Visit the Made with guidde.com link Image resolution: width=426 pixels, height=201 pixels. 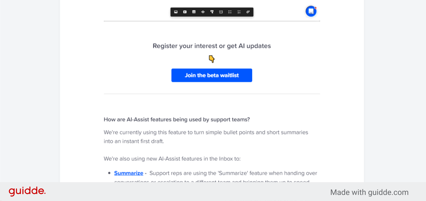(370, 192)
